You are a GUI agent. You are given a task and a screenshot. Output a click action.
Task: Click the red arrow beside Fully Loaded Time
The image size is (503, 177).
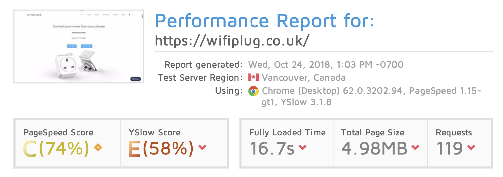point(303,147)
